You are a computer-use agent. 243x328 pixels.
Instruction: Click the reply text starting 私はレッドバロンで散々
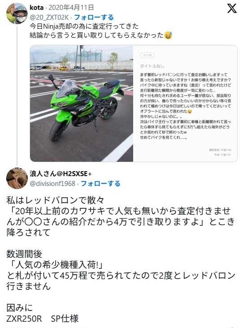121,216
